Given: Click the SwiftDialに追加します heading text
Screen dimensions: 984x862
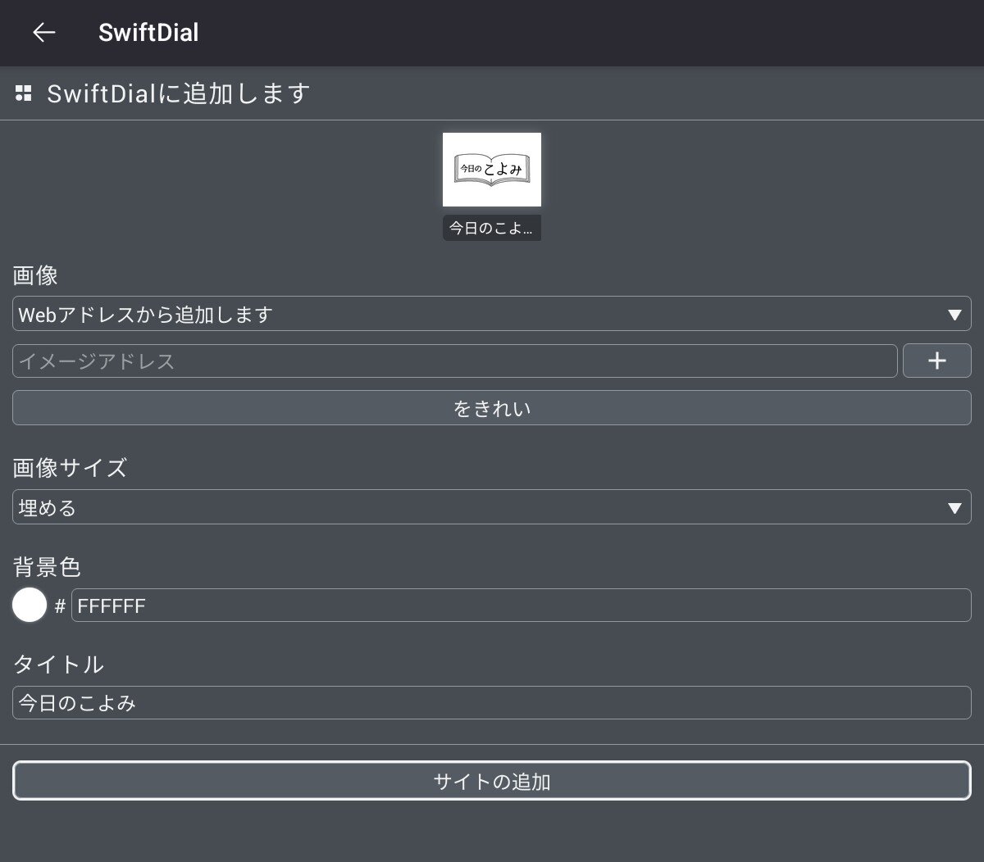Looking at the screenshot, I should (179, 93).
